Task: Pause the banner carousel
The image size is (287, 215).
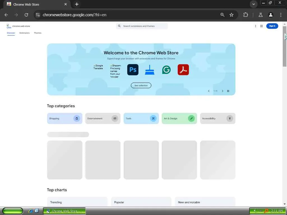Action: (228, 91)
